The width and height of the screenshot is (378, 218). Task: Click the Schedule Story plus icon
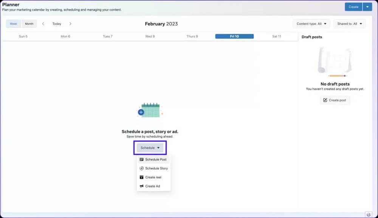click(141, 169)
